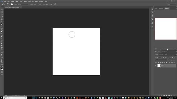Viewport: 177px width, 99px height.
Task: Switch to the Channels tab
Action: [161, 55]
